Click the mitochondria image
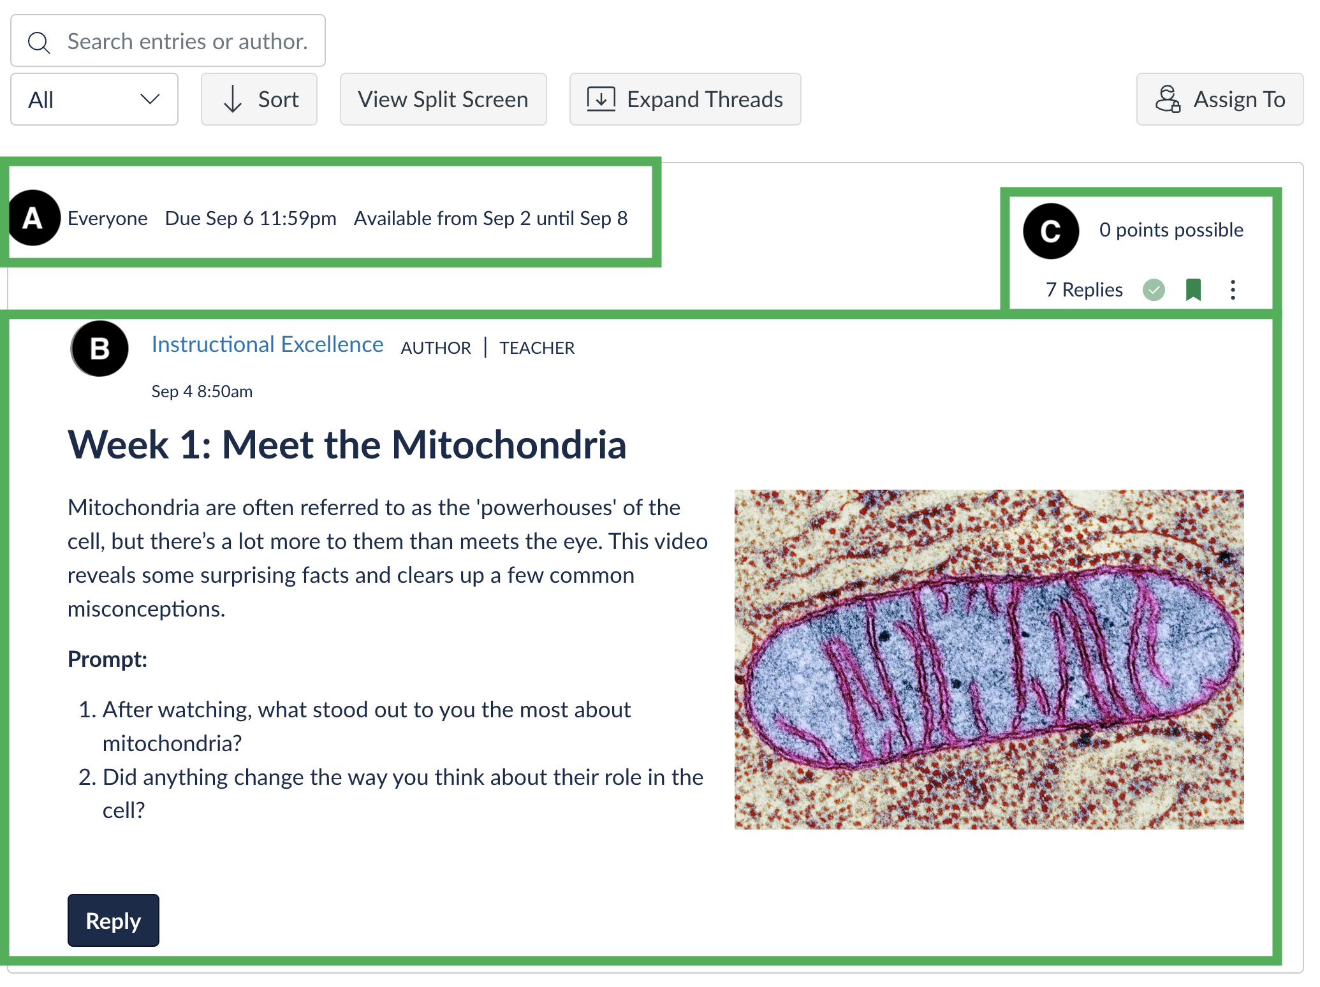Viewport: 1320px width, 987px height. [x=989, y=659]
